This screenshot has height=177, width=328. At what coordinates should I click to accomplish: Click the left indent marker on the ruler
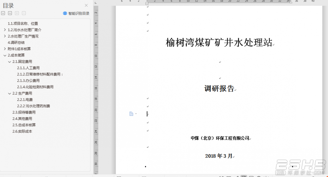pos(147,3)
